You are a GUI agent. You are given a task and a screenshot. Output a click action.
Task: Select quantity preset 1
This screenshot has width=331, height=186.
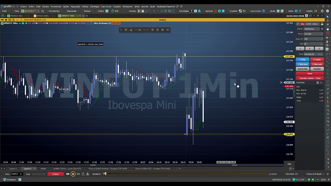(300, 49)
